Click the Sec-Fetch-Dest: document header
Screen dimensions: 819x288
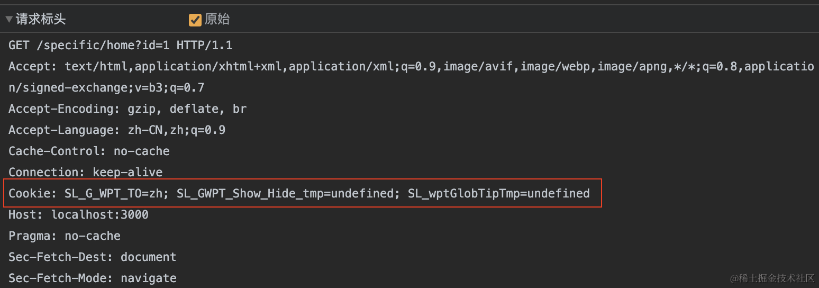click(x=92, y=257)
